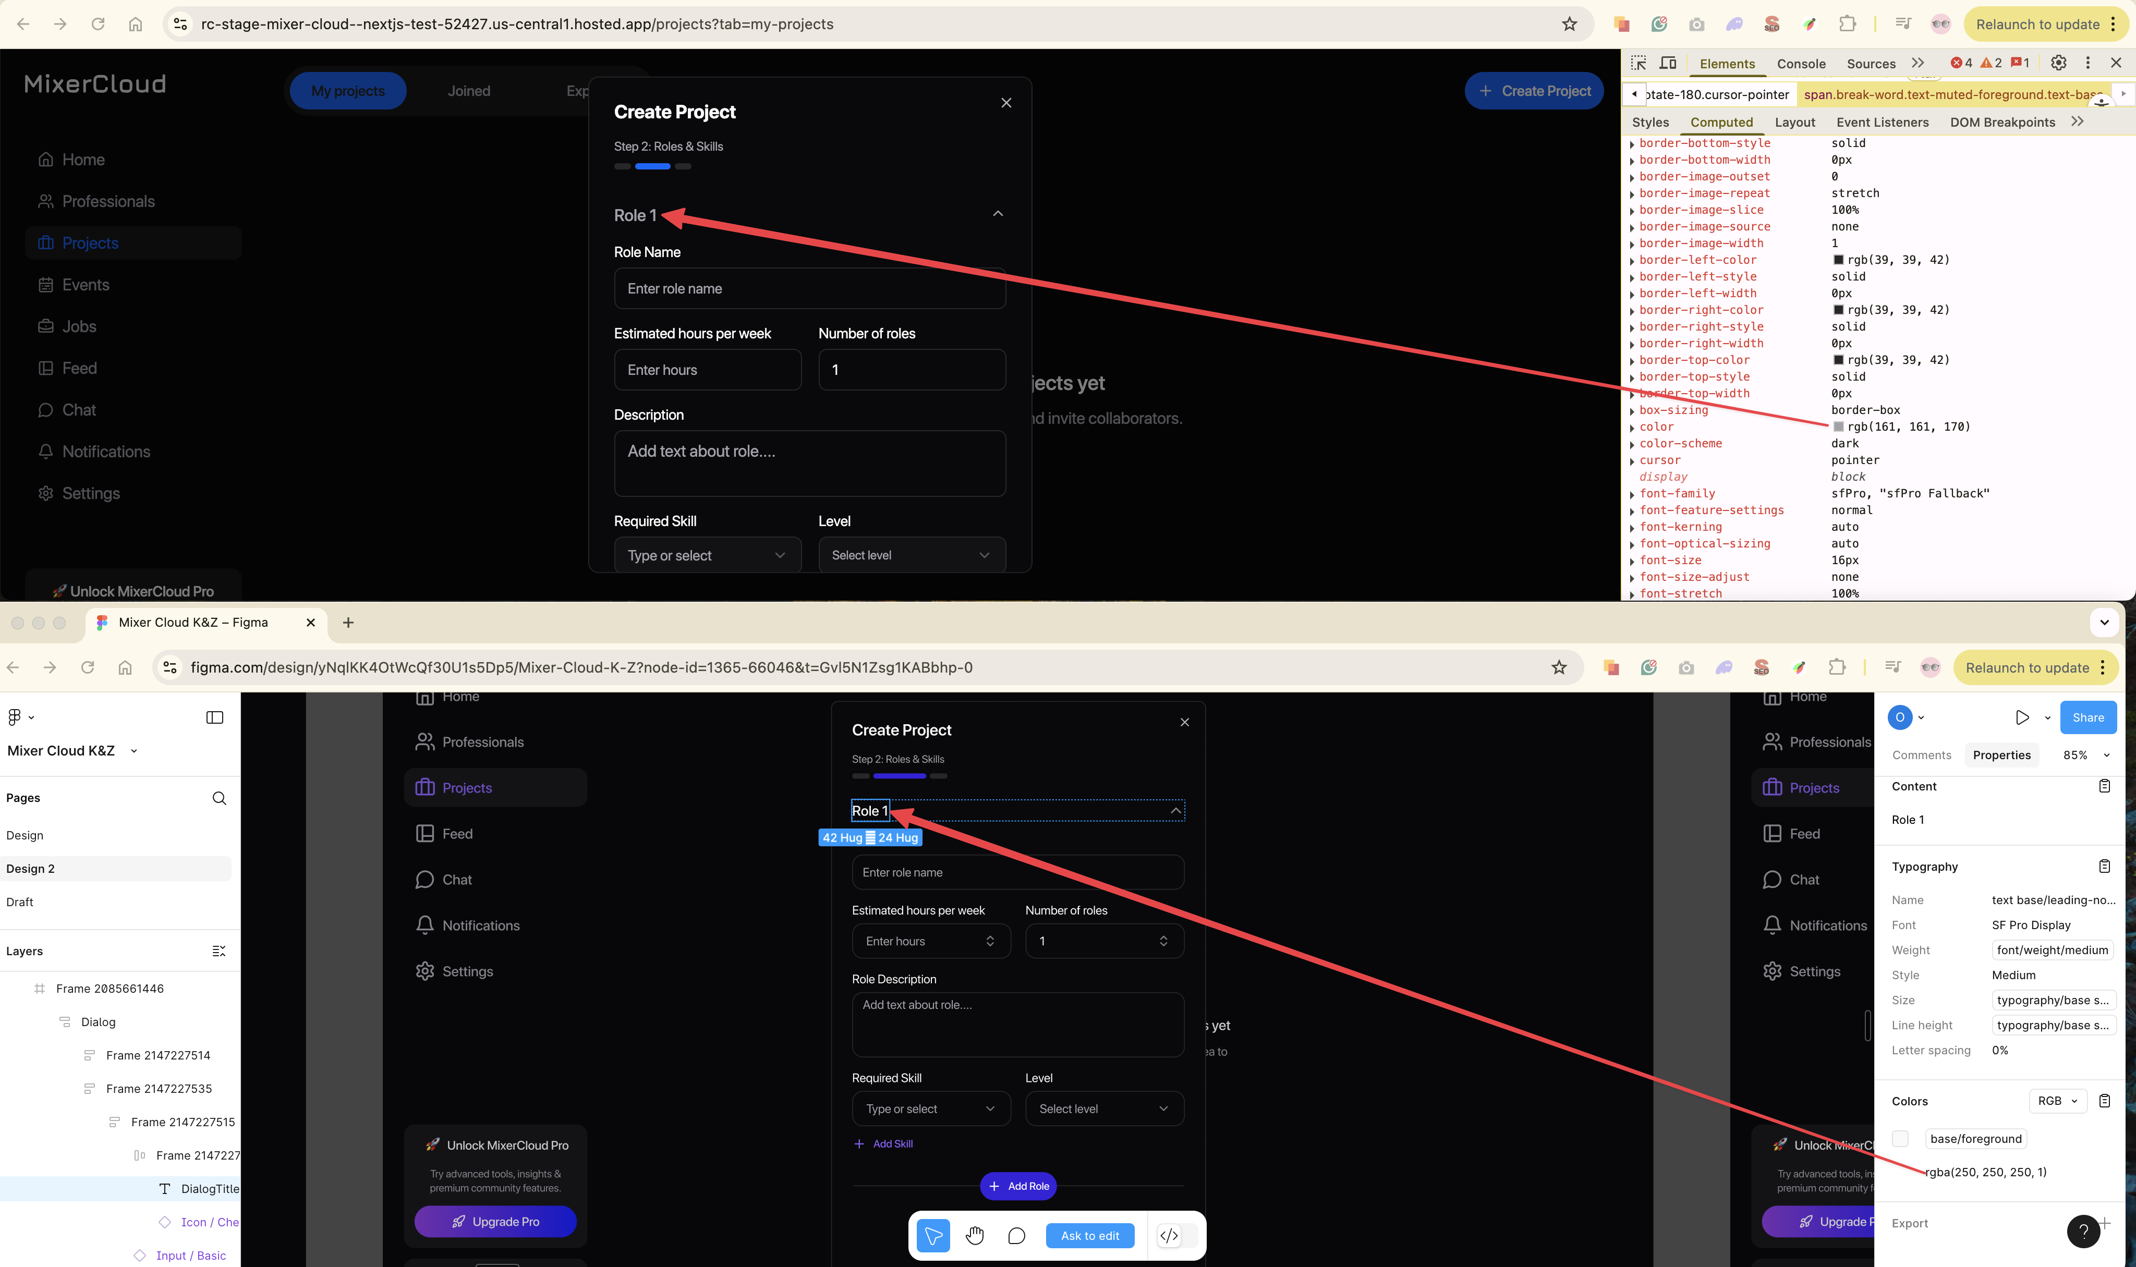Click the Figma main menu logo
The image size is (2136, 1267).
(15, 717)
